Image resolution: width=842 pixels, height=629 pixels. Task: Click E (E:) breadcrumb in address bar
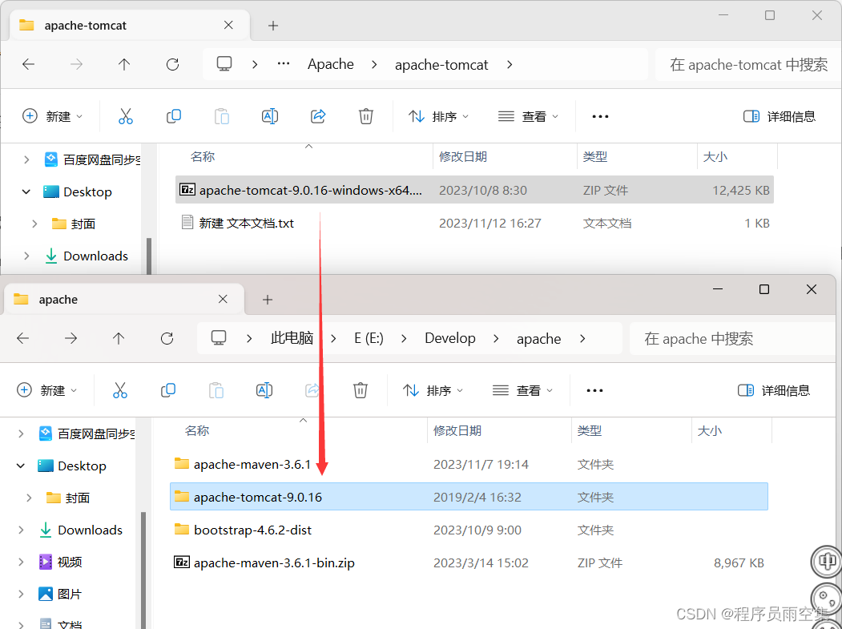pyautogui.click(x=369, y=338)
